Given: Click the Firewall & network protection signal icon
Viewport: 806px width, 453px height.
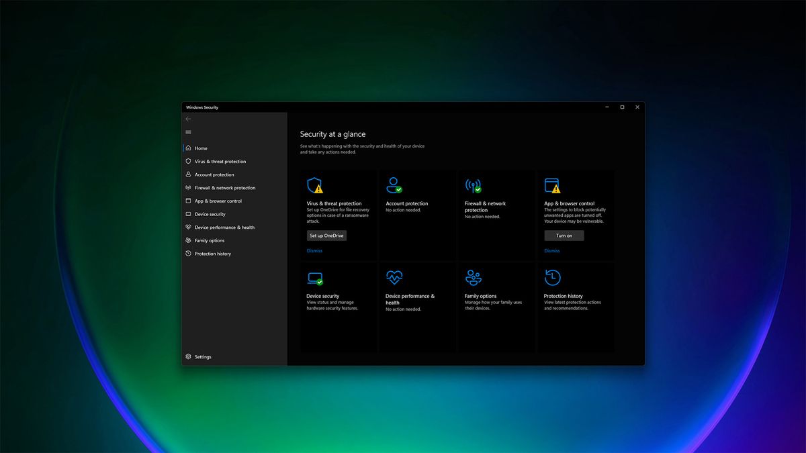Looking at the screenshot, I should (x=474, y=185).
